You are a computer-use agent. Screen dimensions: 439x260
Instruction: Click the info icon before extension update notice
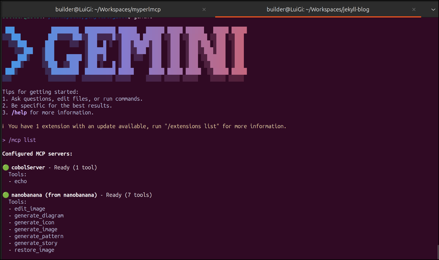3,126
